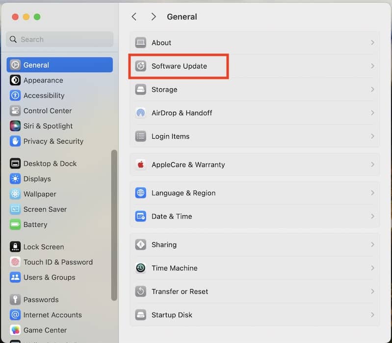Click the Wallpaper icon in sidebar
Viewport: 392px width, 343px height.
pos(15,194)
